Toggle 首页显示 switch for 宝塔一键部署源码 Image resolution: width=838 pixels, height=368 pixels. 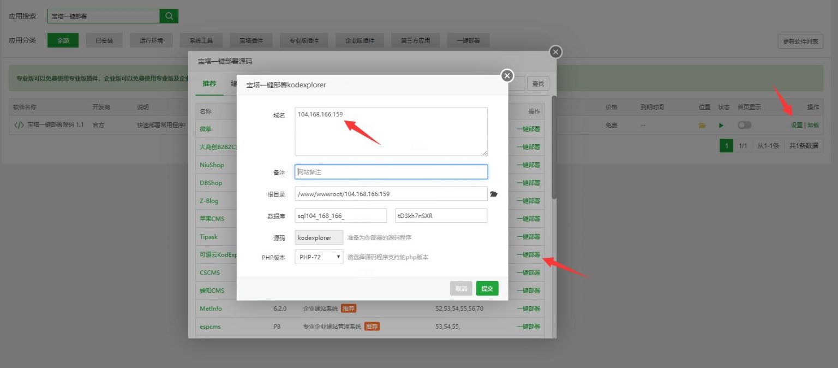pyautogui.click(x=744, y=125)
